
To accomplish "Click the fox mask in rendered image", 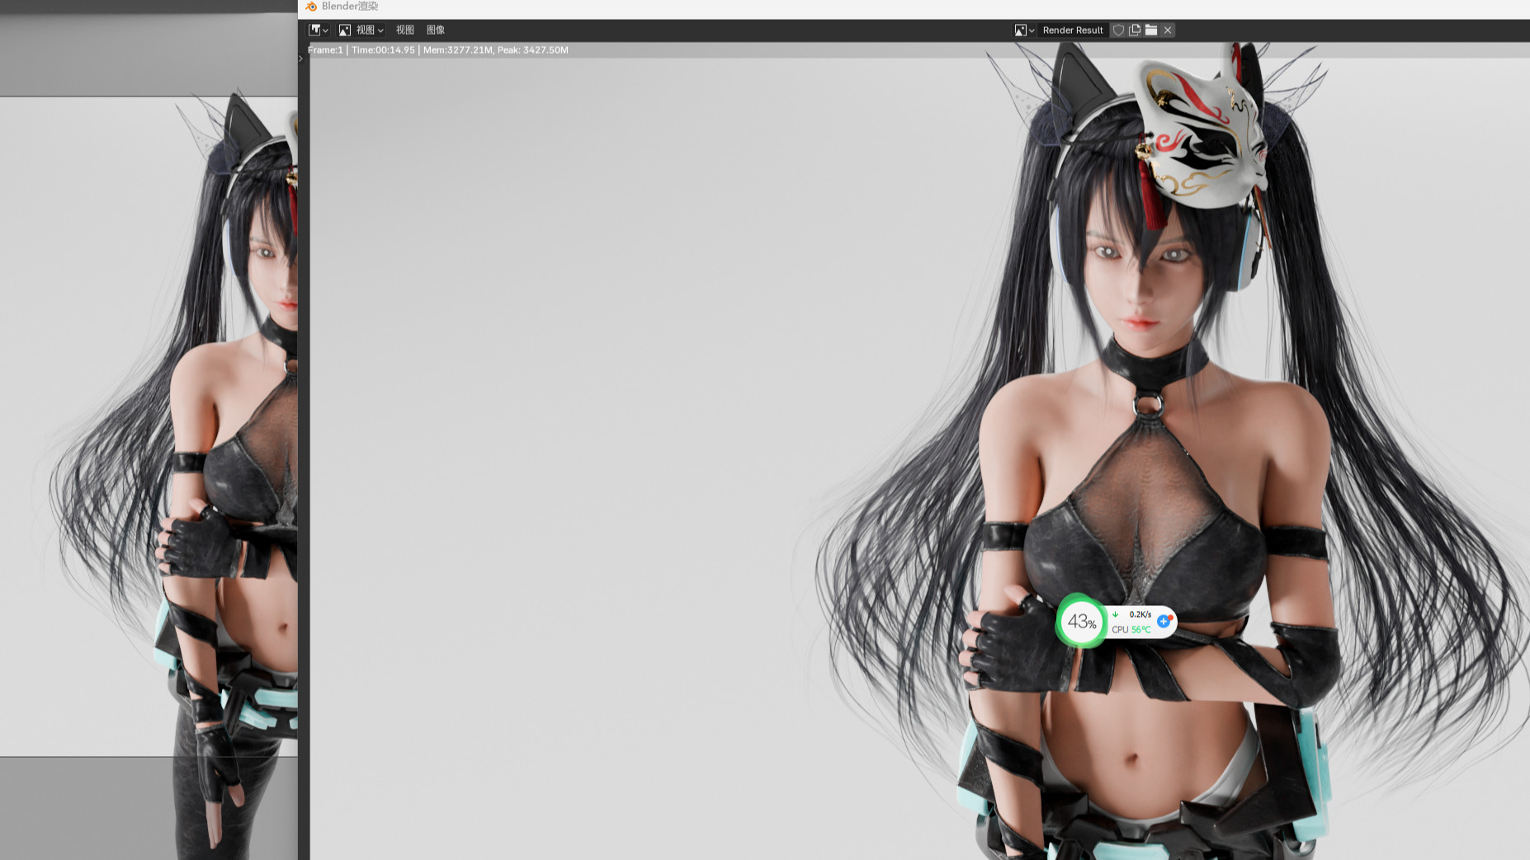I will click(x=1201, y=132).
